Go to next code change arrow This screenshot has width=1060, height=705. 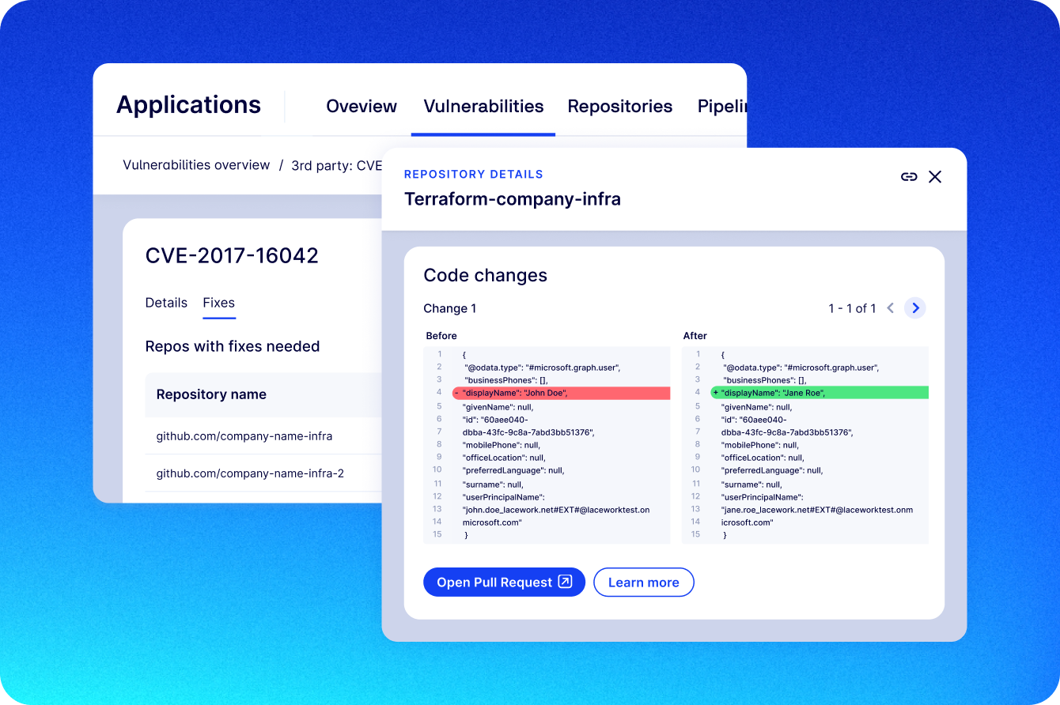[915, 308]
